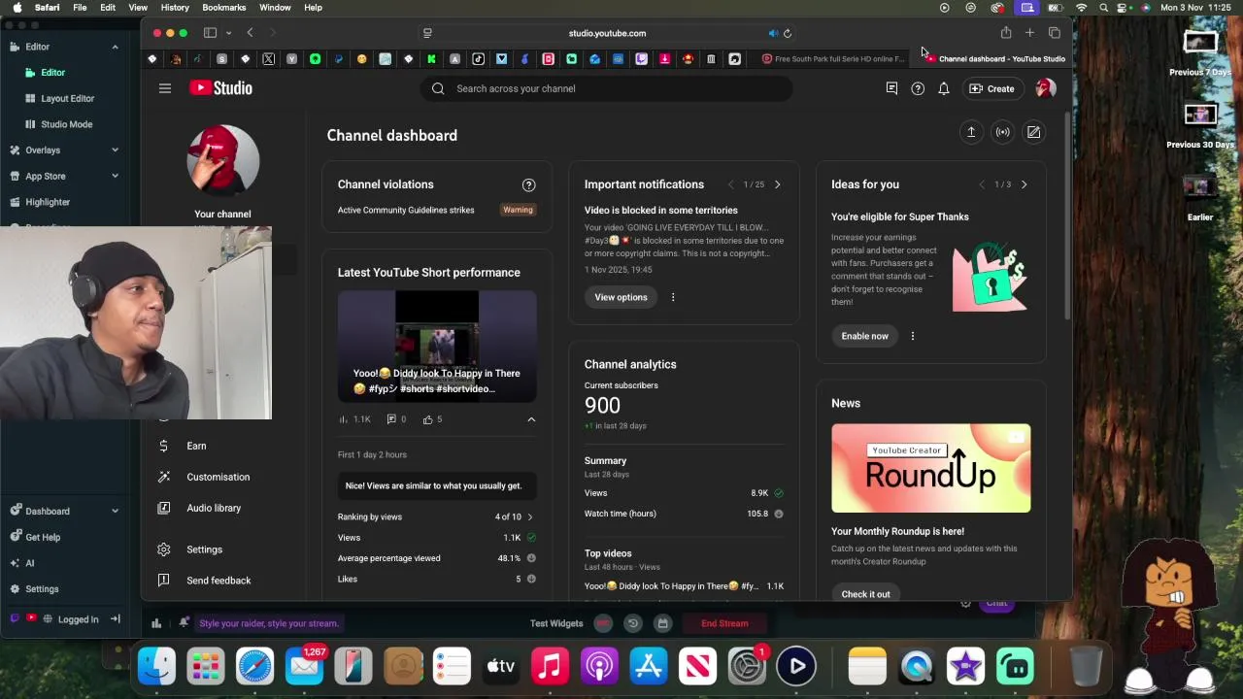Click Search across your channel field
The height and width of the screenshot is (699, 1243).
tap(606, 88)
